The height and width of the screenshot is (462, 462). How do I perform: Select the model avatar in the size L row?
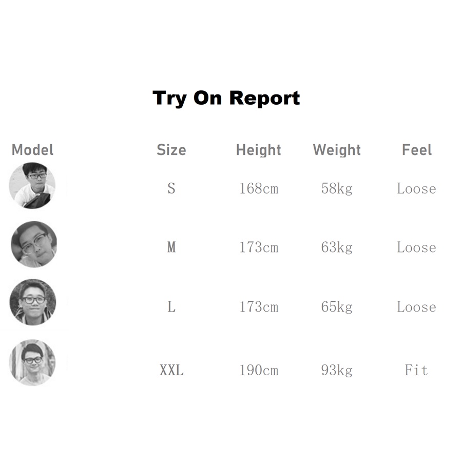pyautogui.click(x=33, y=302)
